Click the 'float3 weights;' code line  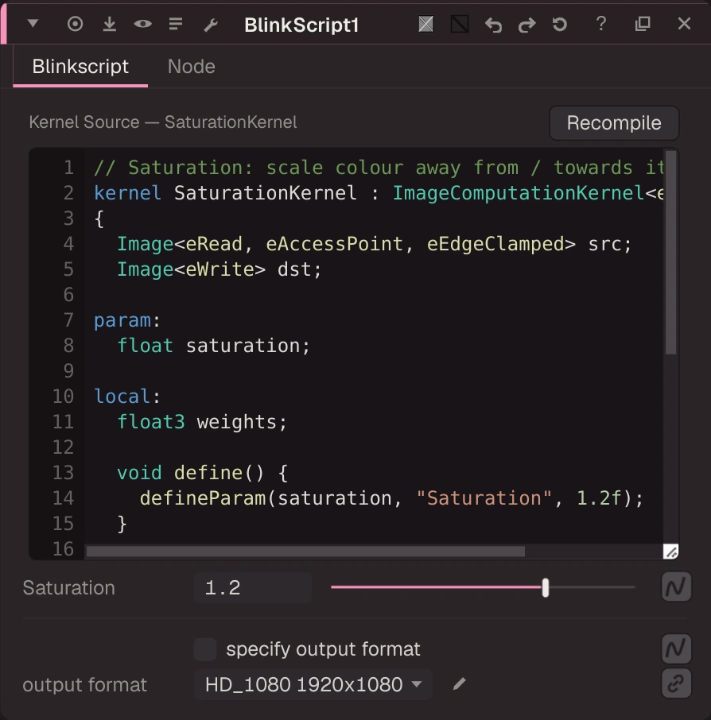pyautogui.click(x=202, y=422)
